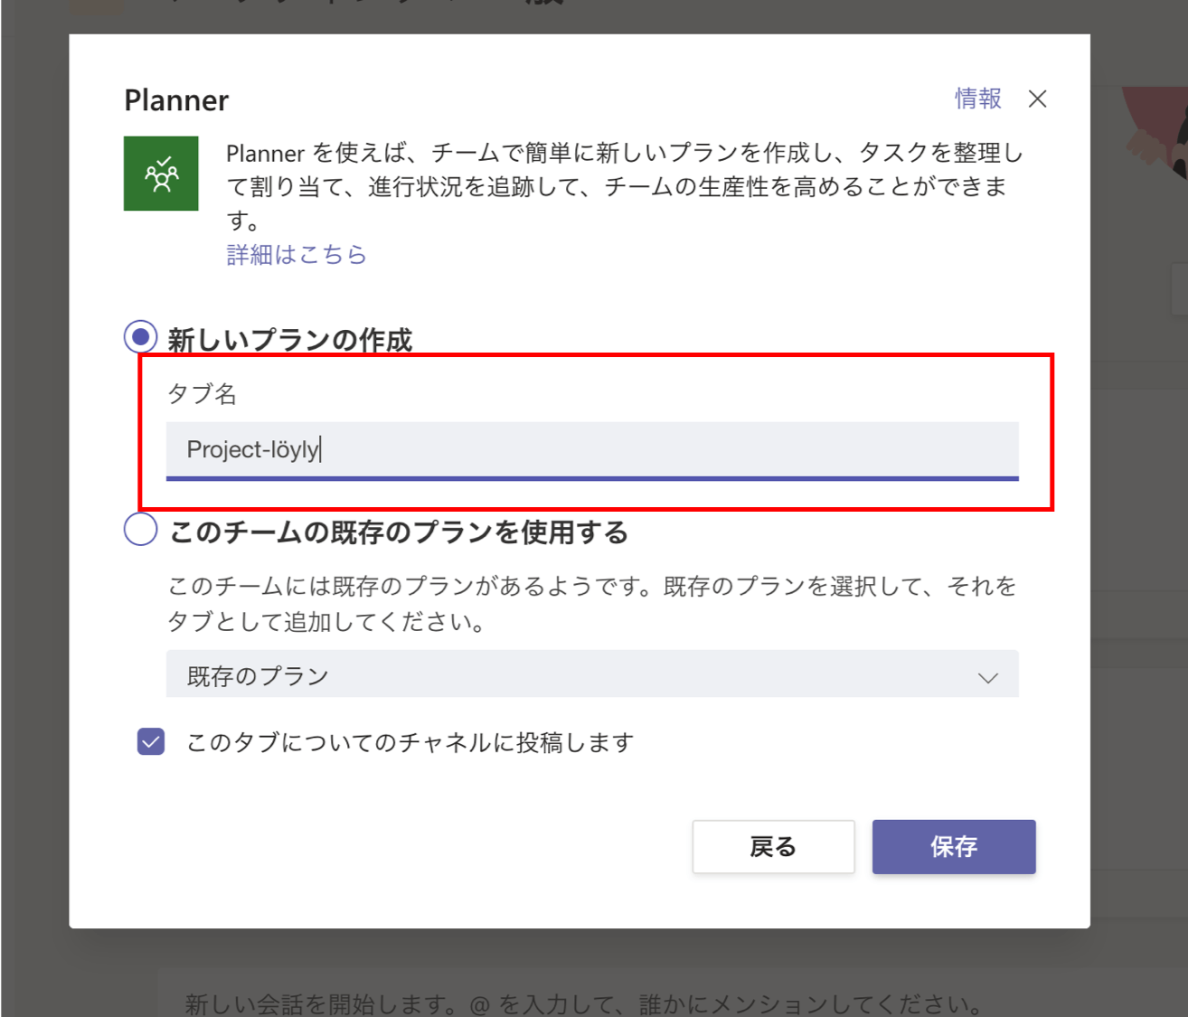Image resolution: width=1188 pixels, height=1017 pixels.
Task: Click the このタブについてのチャネルに投稿します label text
Action: [x=410, y=743]
